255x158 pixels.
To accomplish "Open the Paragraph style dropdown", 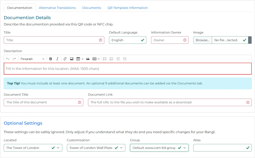I will 32,59.
